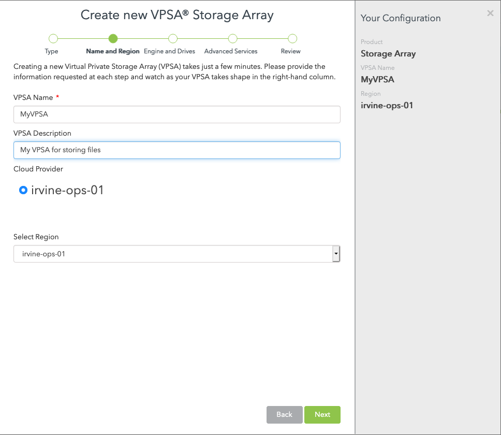Click the Your Configuration heading

click(401, 18)
